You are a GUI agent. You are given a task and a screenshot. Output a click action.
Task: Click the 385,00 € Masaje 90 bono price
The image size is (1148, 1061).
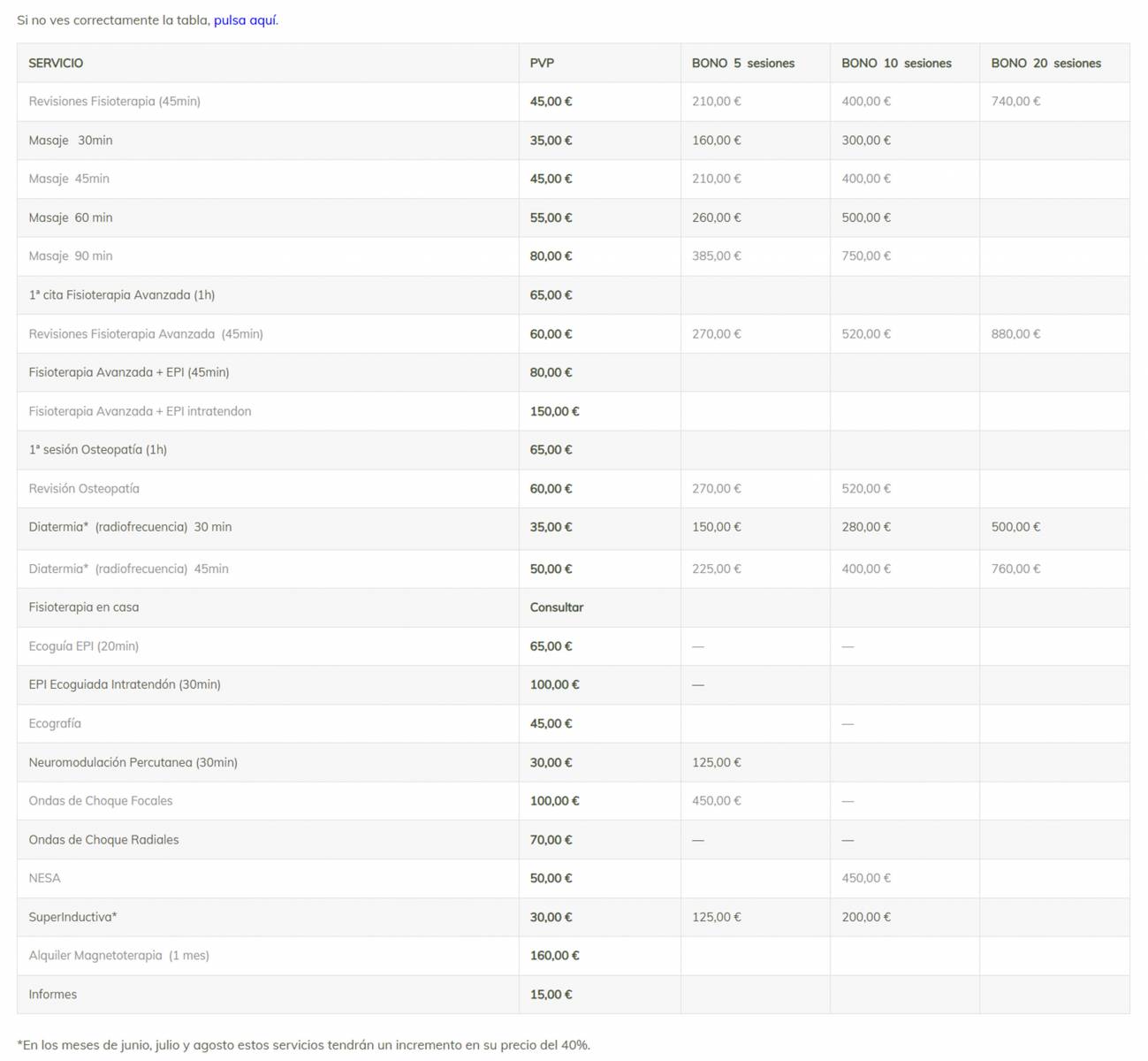(716, 256)
